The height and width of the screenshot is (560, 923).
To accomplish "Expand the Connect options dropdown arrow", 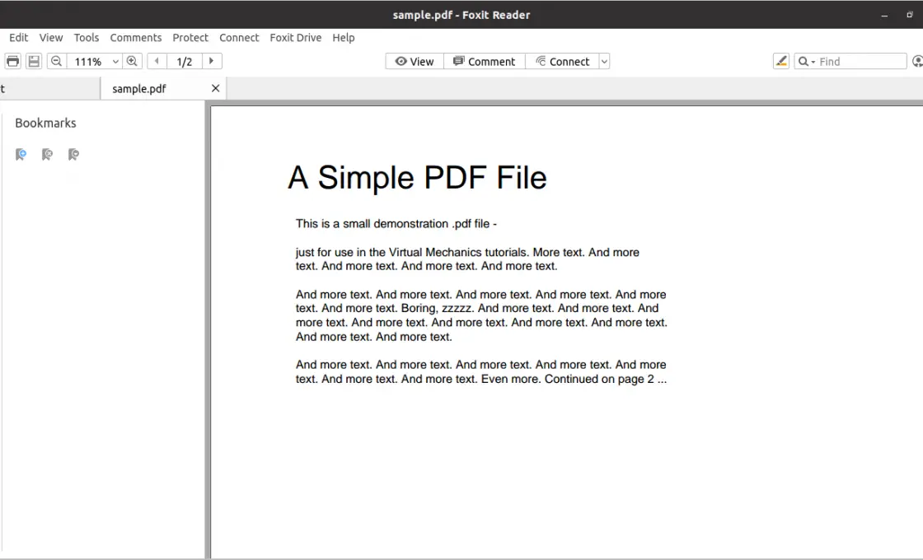I will (604, 61).
